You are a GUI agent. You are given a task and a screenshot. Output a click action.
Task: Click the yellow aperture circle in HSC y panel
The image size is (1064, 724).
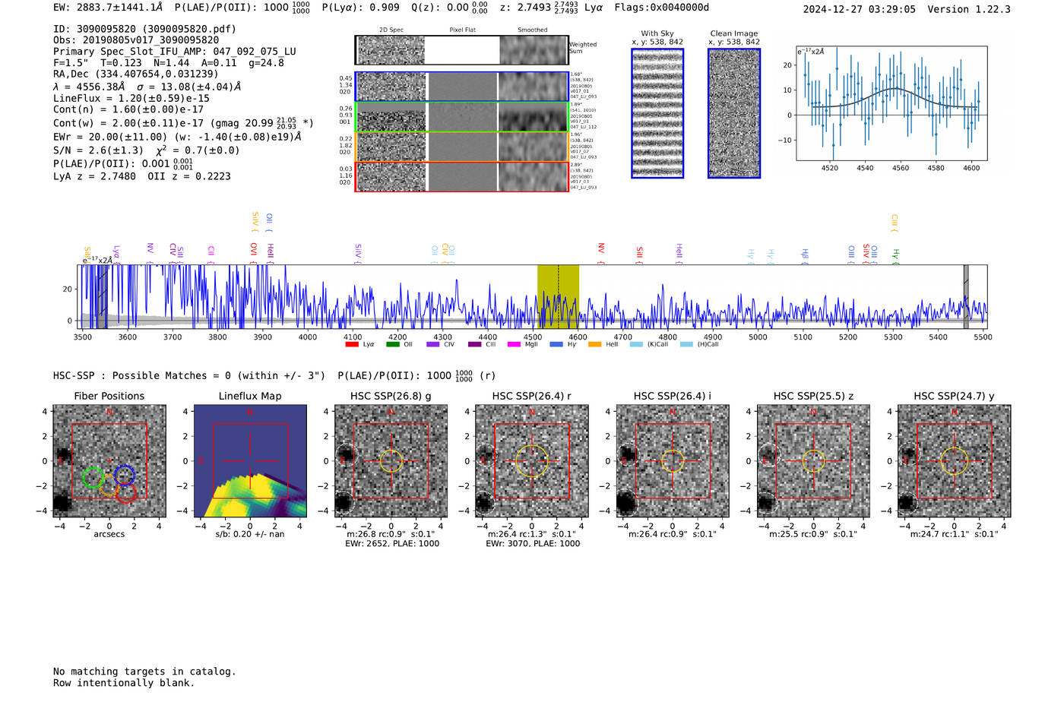(x=954, y=461)
